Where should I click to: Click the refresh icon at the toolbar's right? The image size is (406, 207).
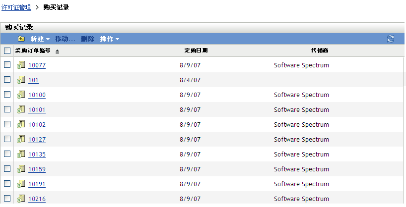[391, 39]
